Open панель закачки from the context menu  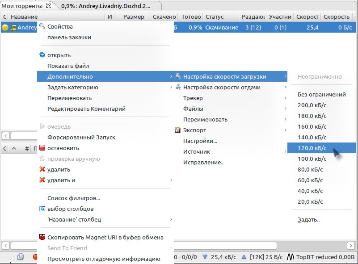[x=105, y=37]
